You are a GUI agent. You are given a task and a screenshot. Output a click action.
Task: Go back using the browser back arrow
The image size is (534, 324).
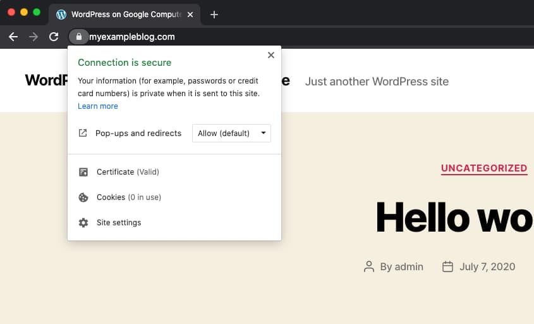13,37
